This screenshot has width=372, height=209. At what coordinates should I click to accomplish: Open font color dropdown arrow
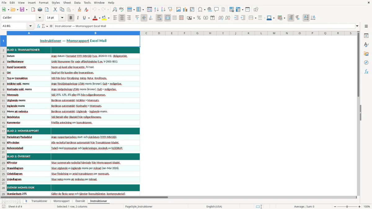pyautogui.click(x=100, y=18)
